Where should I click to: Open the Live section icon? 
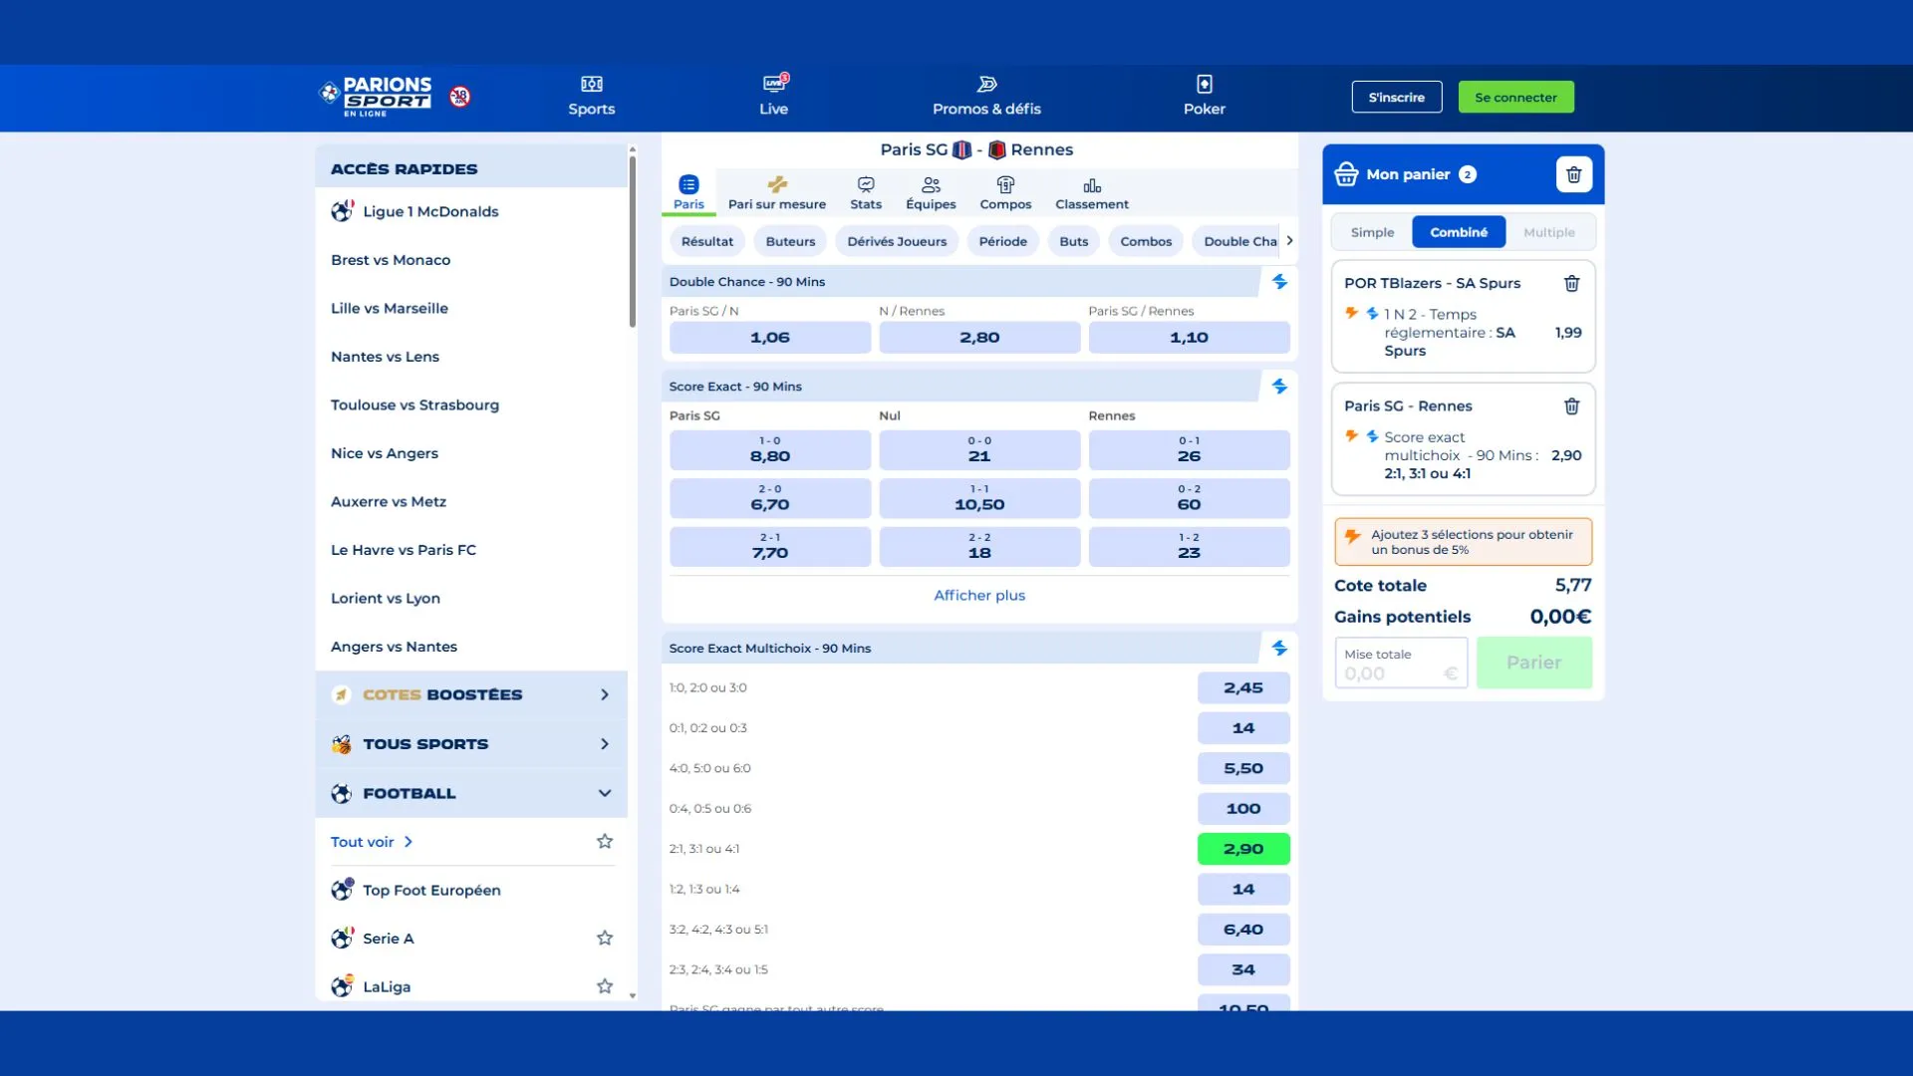click(x=773, y=85)
